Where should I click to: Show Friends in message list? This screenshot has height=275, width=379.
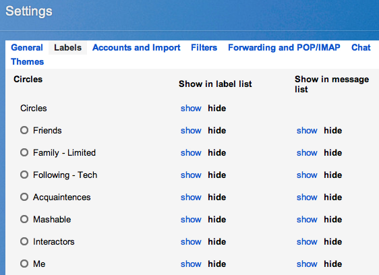point(307,131)
